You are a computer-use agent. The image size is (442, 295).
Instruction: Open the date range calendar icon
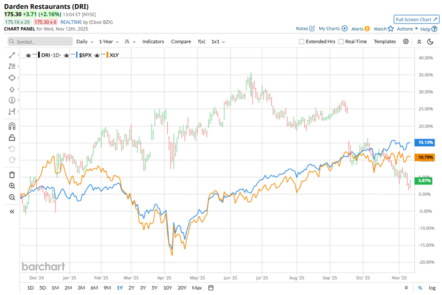211,287
